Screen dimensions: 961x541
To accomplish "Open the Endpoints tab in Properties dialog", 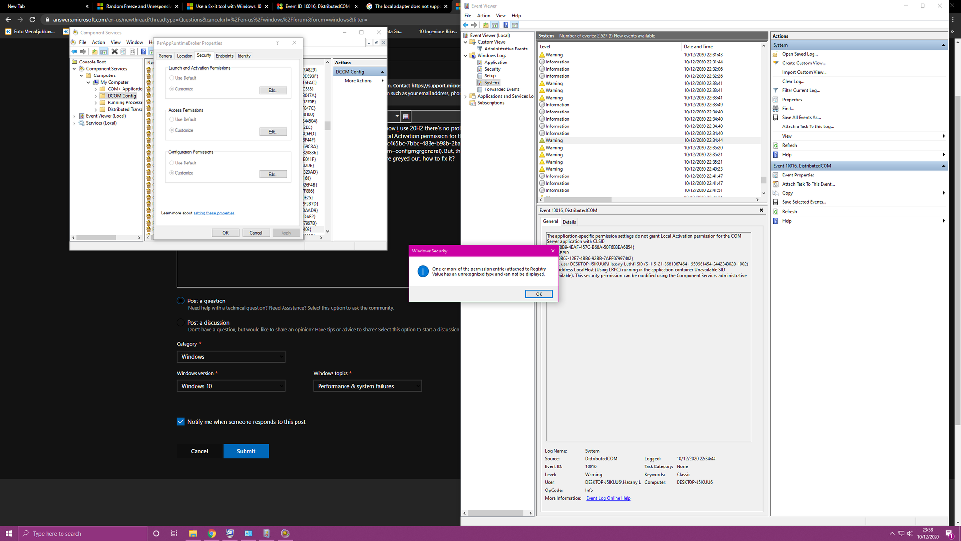I will (x=224, y=56).
